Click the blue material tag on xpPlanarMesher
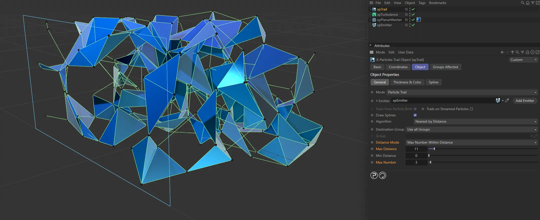The image size is (540, 220). (x=419, y=20)
